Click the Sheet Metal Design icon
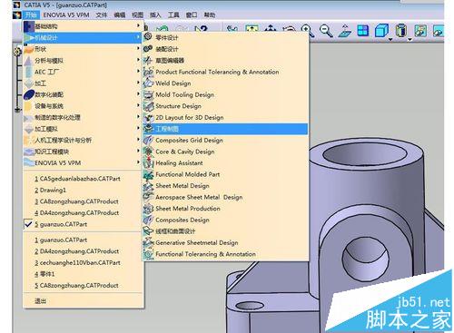This screenshot has height=333, width=454. (x=148, y=186)
